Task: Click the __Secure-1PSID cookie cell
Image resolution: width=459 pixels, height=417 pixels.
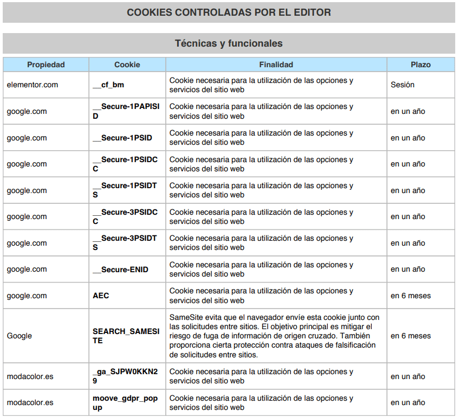Action: [122, 138]
